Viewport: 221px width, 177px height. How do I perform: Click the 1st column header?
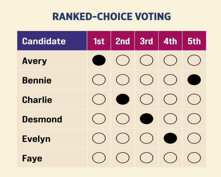99,41
